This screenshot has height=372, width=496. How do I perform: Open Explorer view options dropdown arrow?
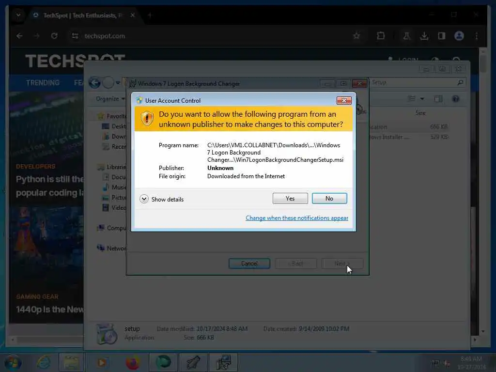point(422,99)
